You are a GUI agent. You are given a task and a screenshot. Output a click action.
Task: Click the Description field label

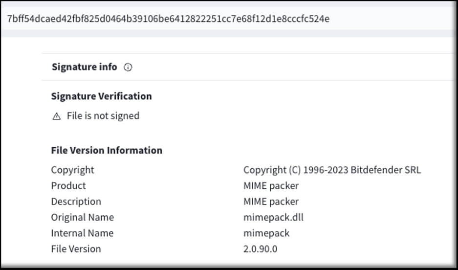coord(76,202)
